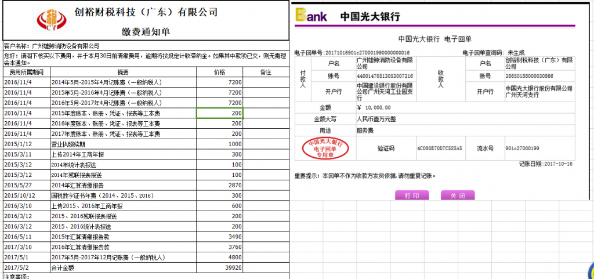Select date cell 2017/5/1
Screen dimensions: 594x279
click(x=27, y=258)
